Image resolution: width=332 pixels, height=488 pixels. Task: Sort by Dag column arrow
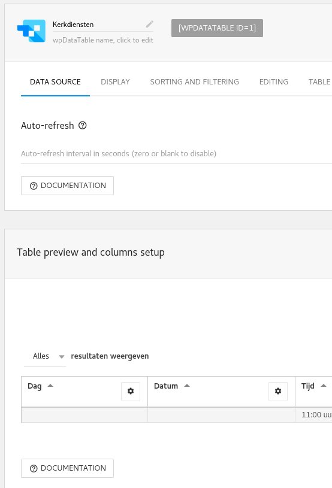(50, 386)
